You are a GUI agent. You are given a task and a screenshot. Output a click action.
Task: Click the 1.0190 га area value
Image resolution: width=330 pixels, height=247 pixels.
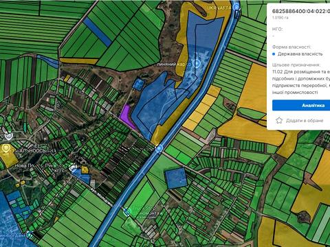(280, 18)
